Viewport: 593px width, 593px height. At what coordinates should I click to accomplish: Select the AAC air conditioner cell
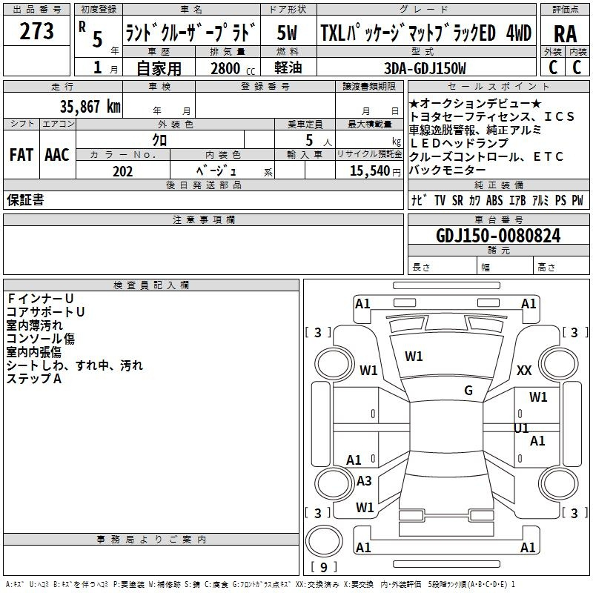57,155
